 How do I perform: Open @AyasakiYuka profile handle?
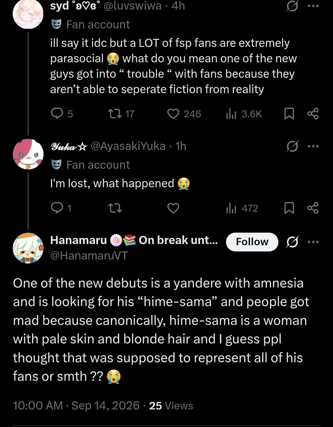(x=128, y=146)
